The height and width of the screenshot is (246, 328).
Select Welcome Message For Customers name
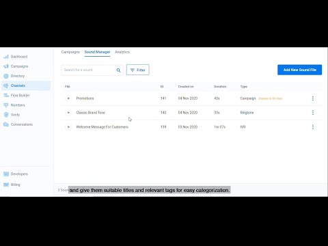pyautogui.click(x=102, y=127)
